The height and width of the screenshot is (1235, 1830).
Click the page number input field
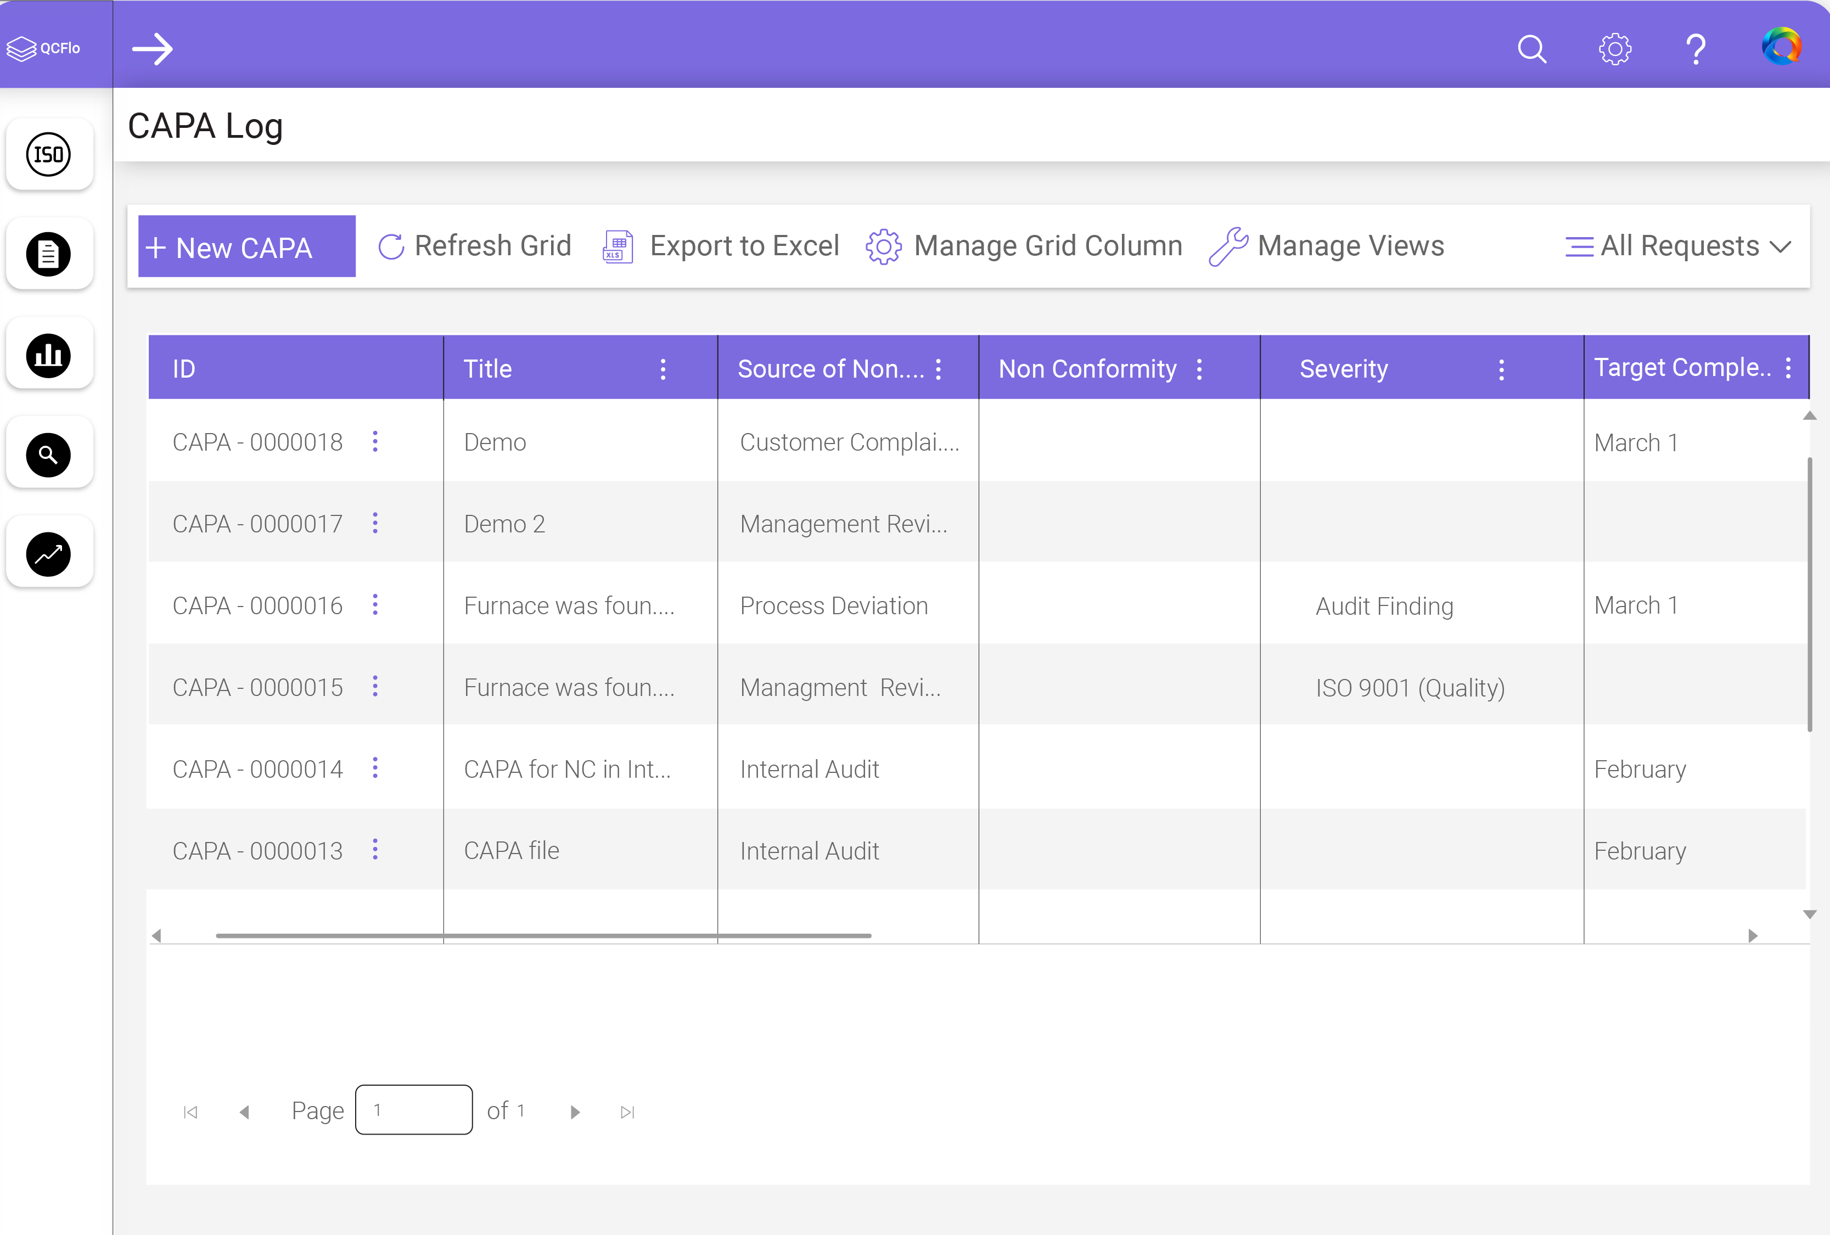pos(414,1110)
